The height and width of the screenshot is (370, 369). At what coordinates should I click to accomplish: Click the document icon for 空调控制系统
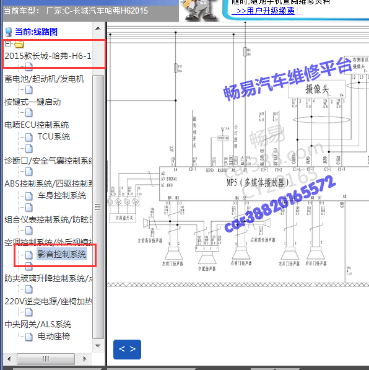click(28, 231)
